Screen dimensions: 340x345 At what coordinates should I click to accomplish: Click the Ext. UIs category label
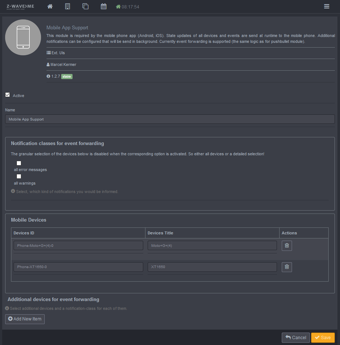[x=58, y=53]
